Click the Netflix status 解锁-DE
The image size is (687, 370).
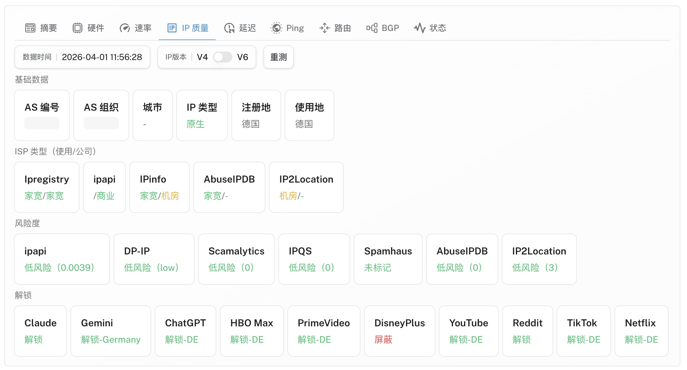tap(642, 339)
